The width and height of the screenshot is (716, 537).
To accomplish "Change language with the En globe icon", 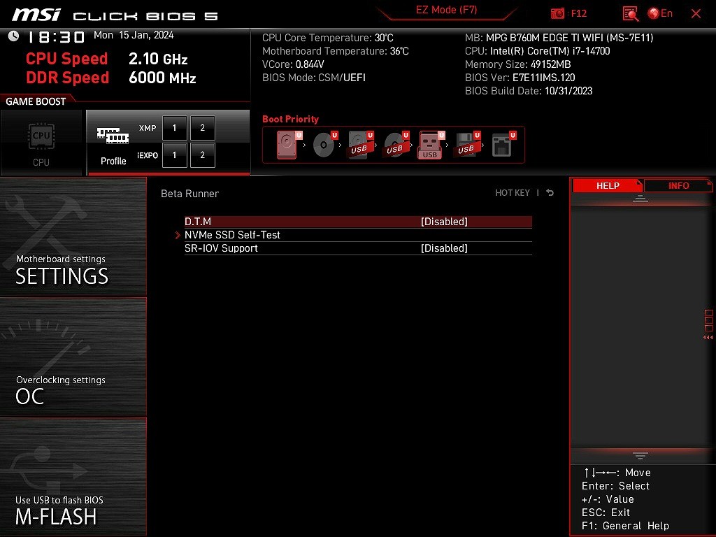I will pos(660,14).
